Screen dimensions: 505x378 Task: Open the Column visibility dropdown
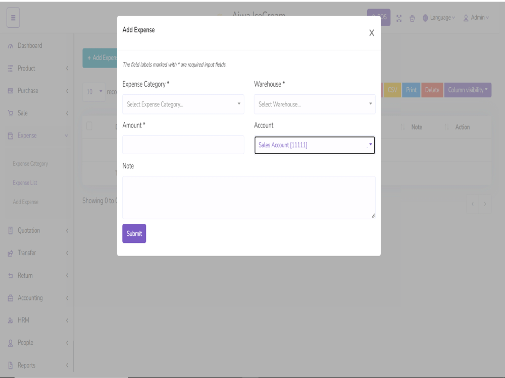click(468, 90)
